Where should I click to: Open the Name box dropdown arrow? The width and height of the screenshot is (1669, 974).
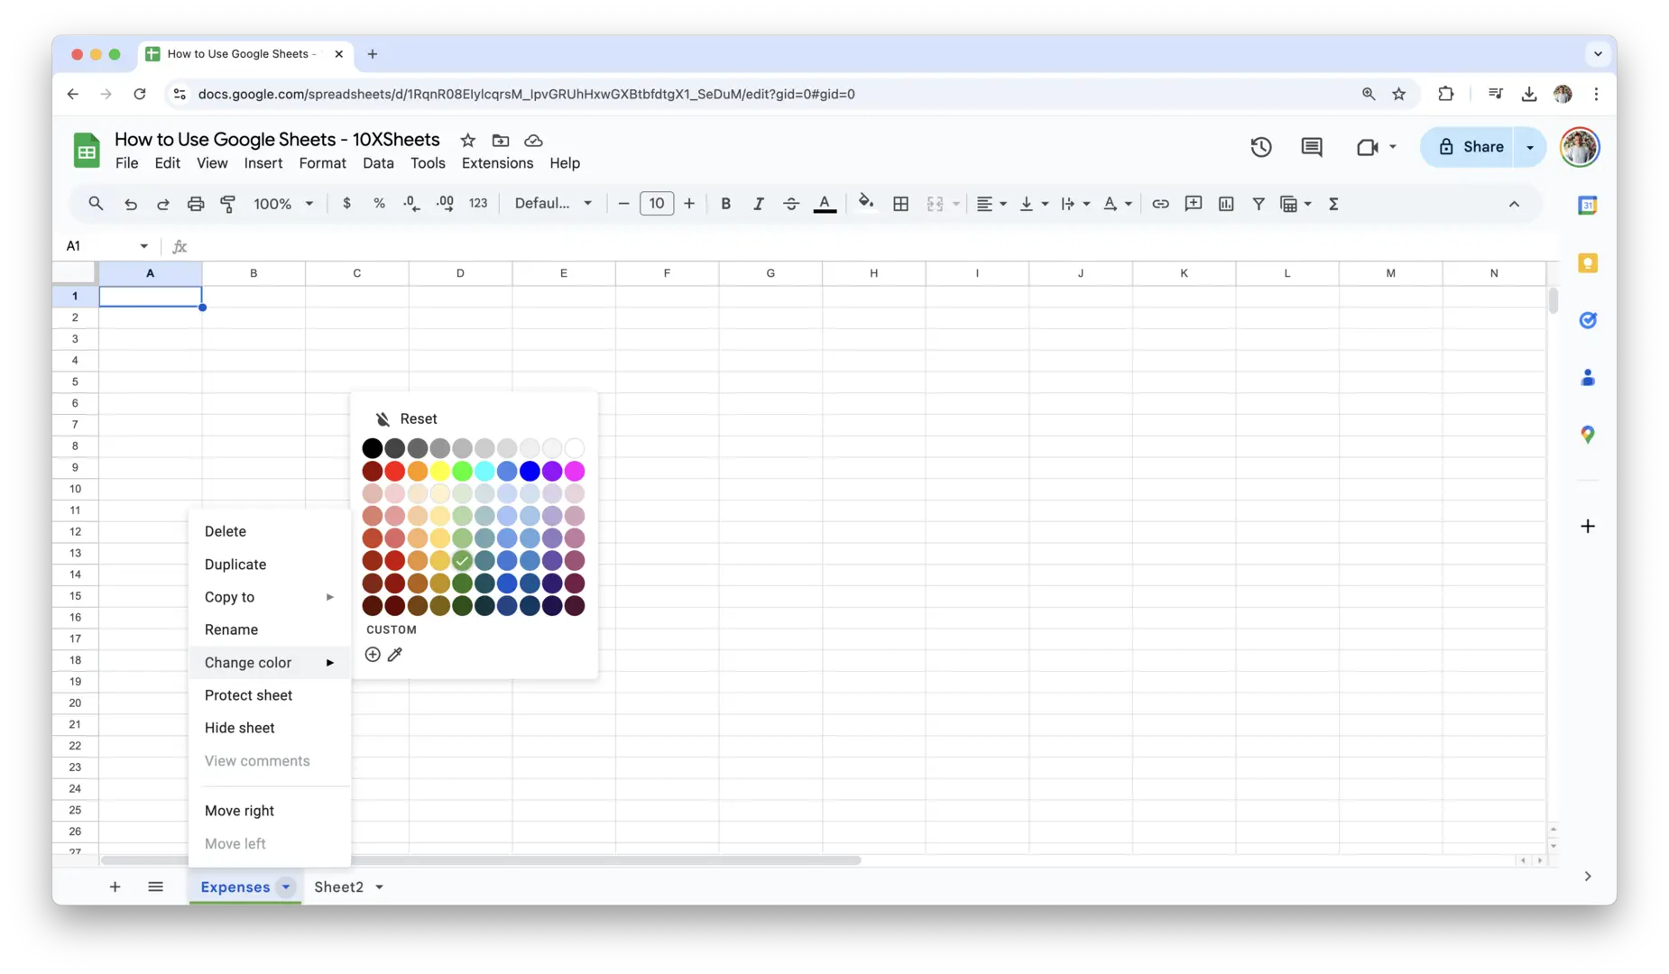143,246
